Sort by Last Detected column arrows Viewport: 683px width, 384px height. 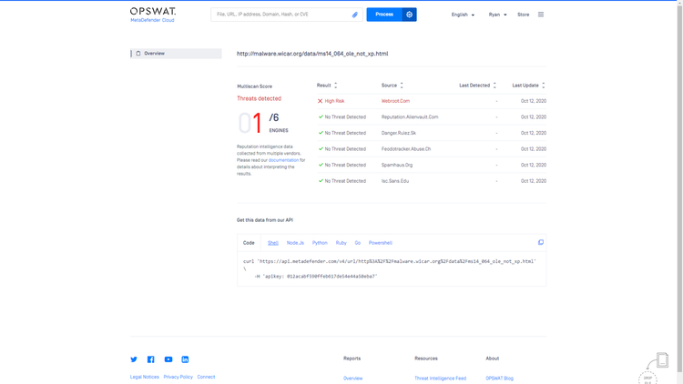tap(494, 86)
